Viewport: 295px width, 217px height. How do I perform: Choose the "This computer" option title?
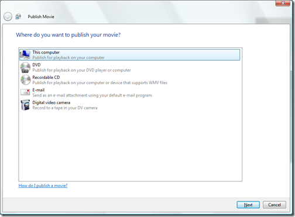coord(46,52)
